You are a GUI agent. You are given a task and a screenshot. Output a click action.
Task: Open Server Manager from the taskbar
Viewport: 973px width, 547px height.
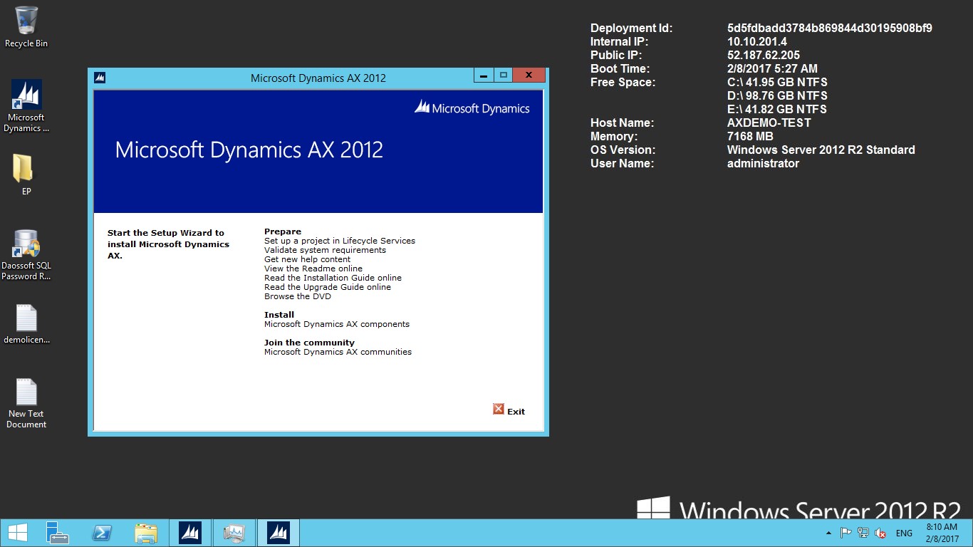click(x=57, y=533)
